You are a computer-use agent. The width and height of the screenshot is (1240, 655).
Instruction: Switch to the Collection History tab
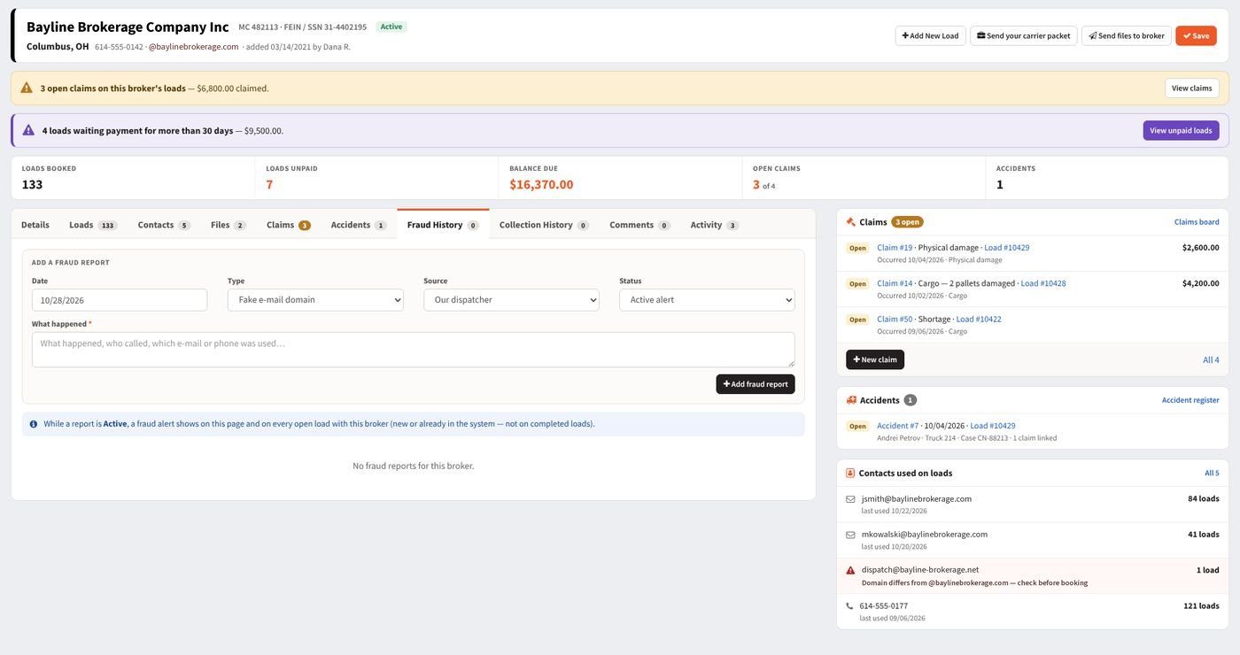coord(544,225)
